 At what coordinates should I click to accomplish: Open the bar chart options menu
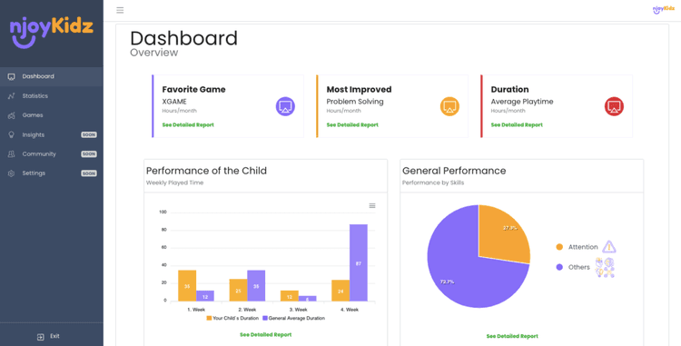(x=372, y=206)
